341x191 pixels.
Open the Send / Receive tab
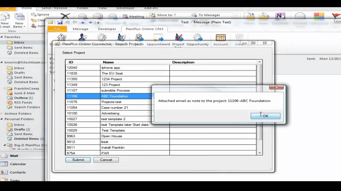tap(54, 8)
